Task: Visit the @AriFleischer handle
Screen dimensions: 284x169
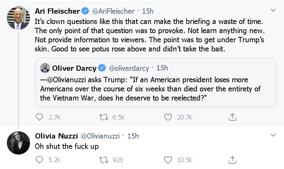Action: (113, 11)
